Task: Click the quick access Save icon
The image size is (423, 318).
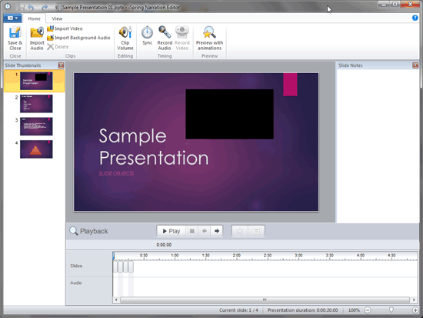Action: (x=21, y=7)
